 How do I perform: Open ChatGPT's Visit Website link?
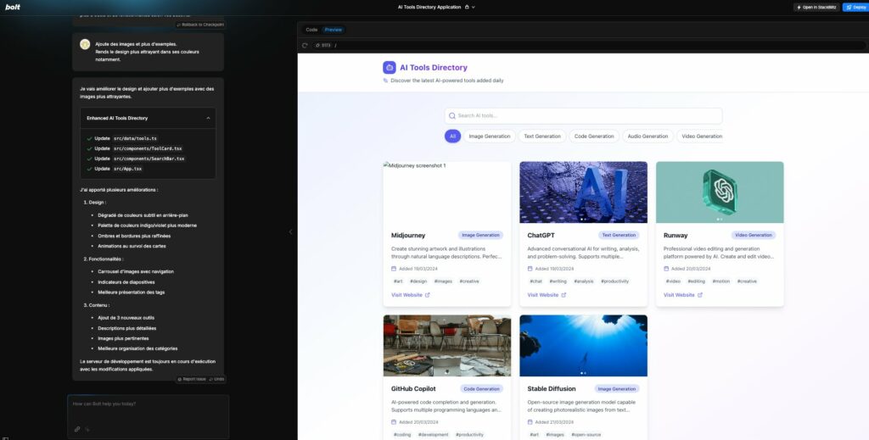pos(547,295)
